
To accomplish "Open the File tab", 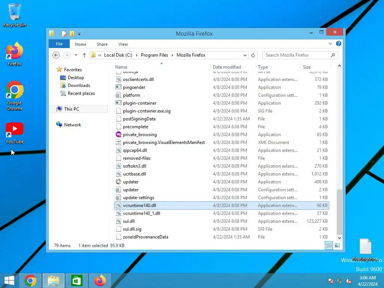I will (59, 44).
